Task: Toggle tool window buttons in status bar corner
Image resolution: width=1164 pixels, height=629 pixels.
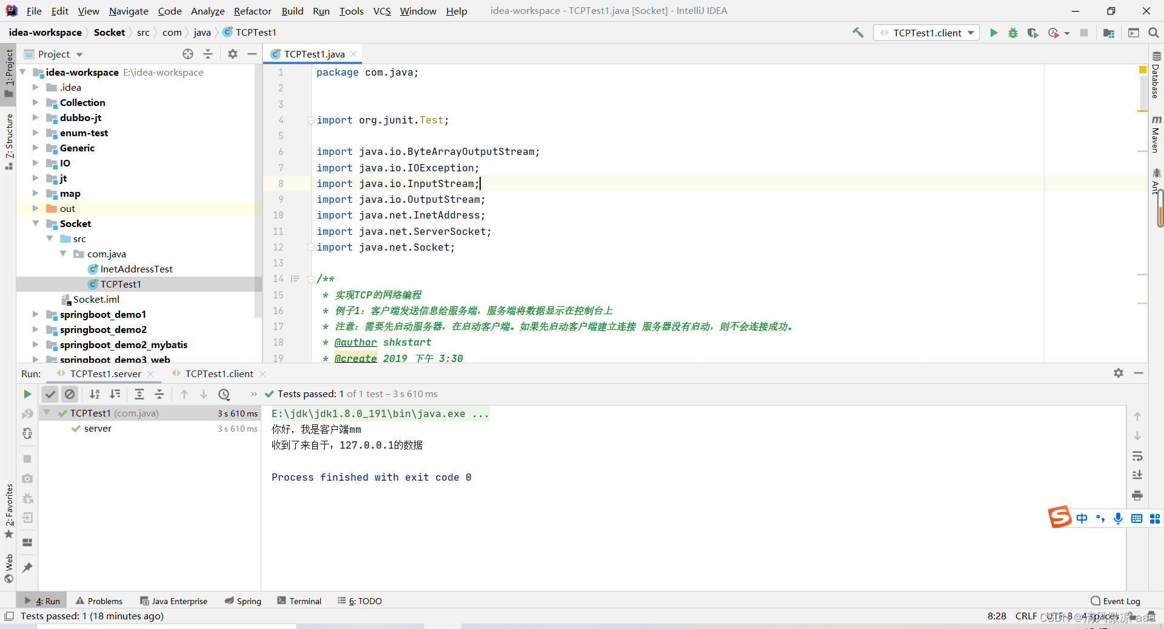Action: (x=9, y=616)
